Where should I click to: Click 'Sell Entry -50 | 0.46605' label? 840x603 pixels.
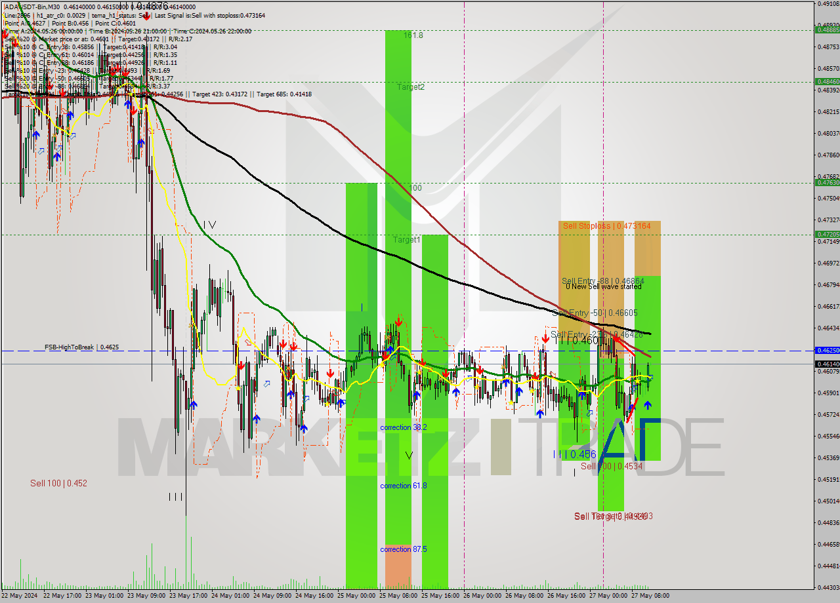(x=595, y=313)
